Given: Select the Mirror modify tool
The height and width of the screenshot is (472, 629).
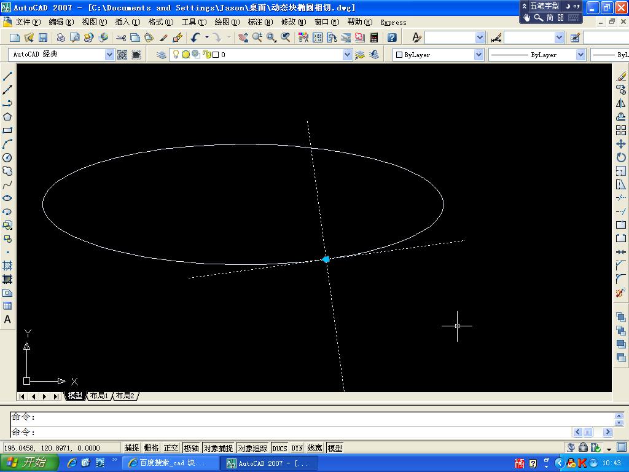Looking at the screenshot, I should 621,103.
